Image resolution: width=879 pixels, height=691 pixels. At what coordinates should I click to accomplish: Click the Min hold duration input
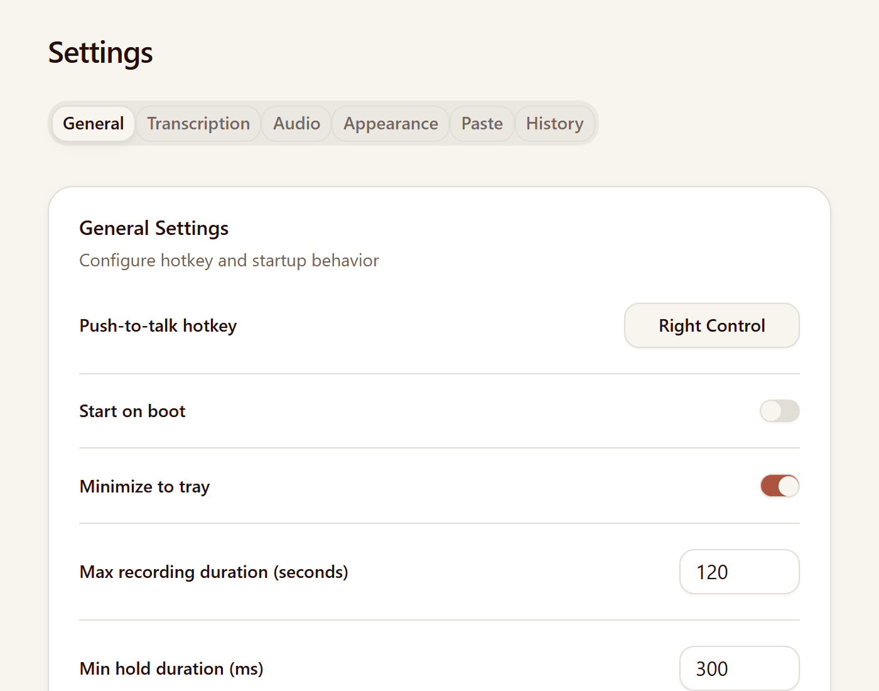point(739,668)
